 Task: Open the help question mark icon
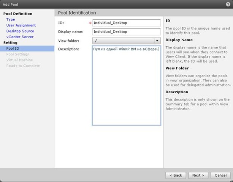(x=228, y=5)
